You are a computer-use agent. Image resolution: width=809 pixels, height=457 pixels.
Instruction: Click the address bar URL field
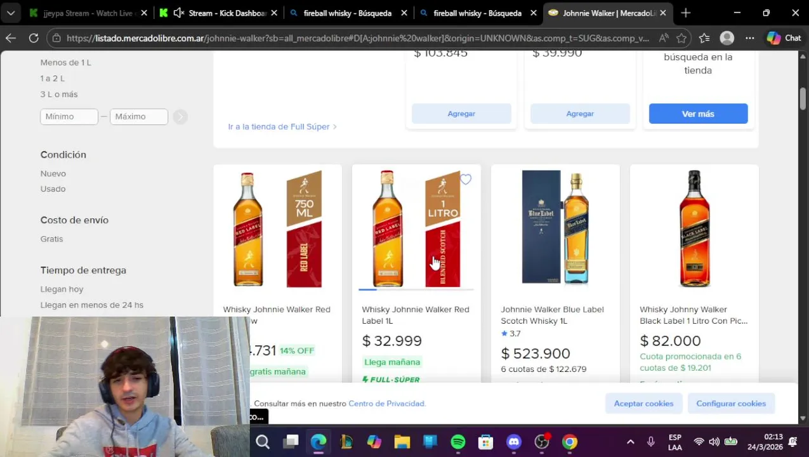[x=358, y=38]
